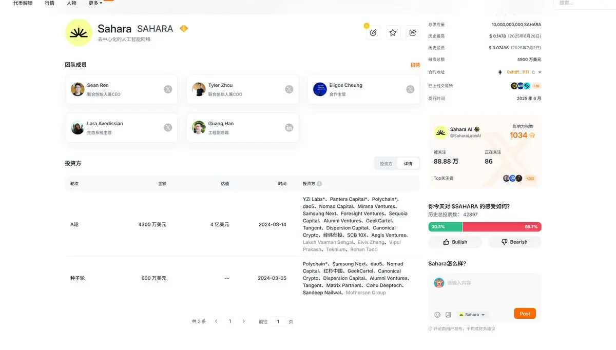Viewport: 616px width, 350px height.
Task: Open Sean Ren's X profile icon
Action: point(168,89)
